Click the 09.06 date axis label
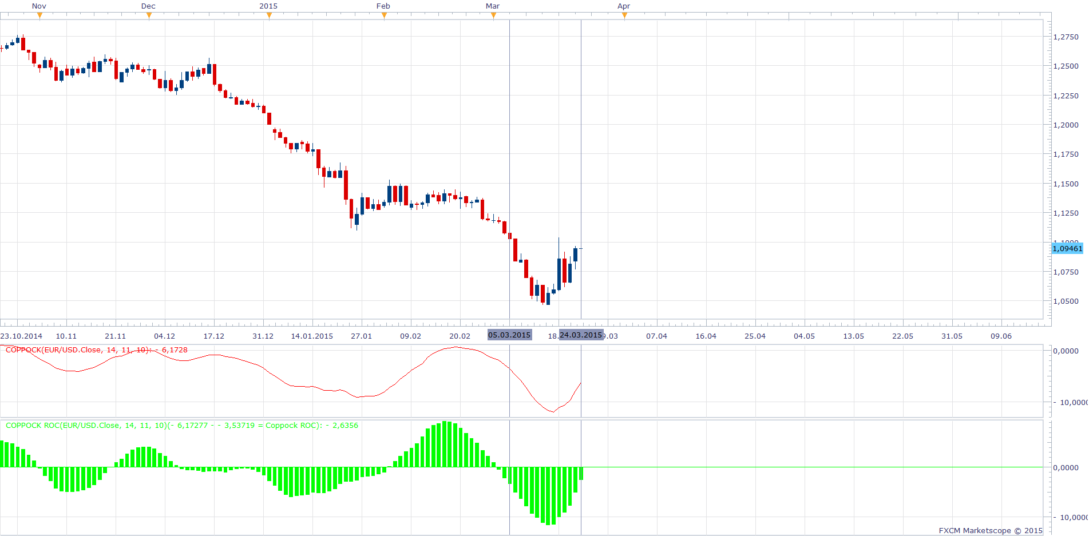1089x536 pixels. tap(1001, 336)
